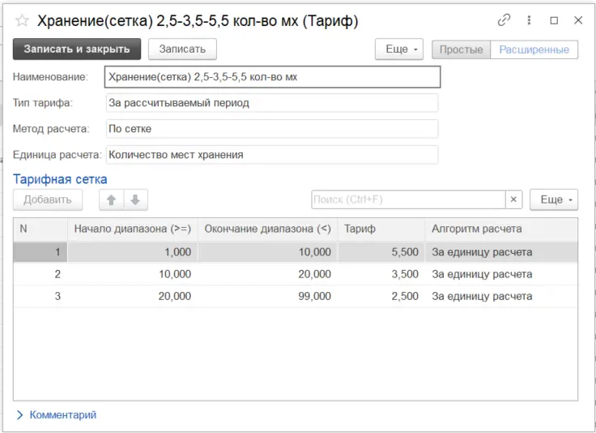Move tariff row down with arrow
The image size is (596, 433).
(135, 199)
